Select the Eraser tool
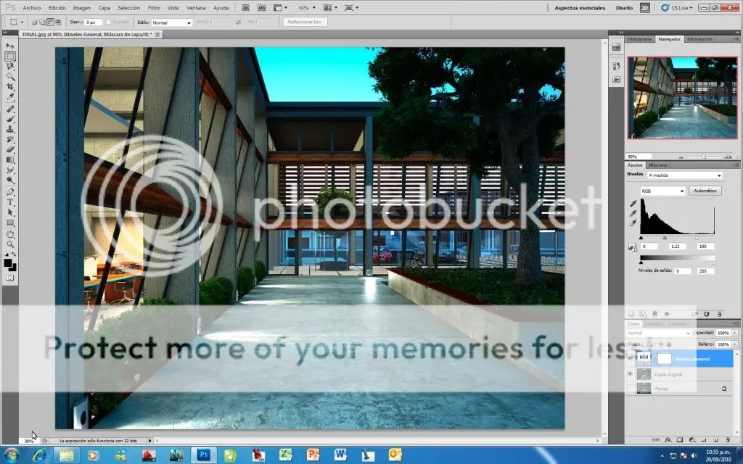743x464 pixels. coord(10,149)
